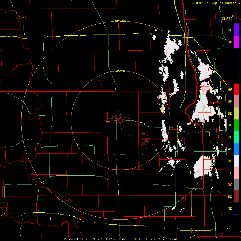Click the 100 NMI range ring label
The width and height of the screenshot is (241, 241).
120,21
